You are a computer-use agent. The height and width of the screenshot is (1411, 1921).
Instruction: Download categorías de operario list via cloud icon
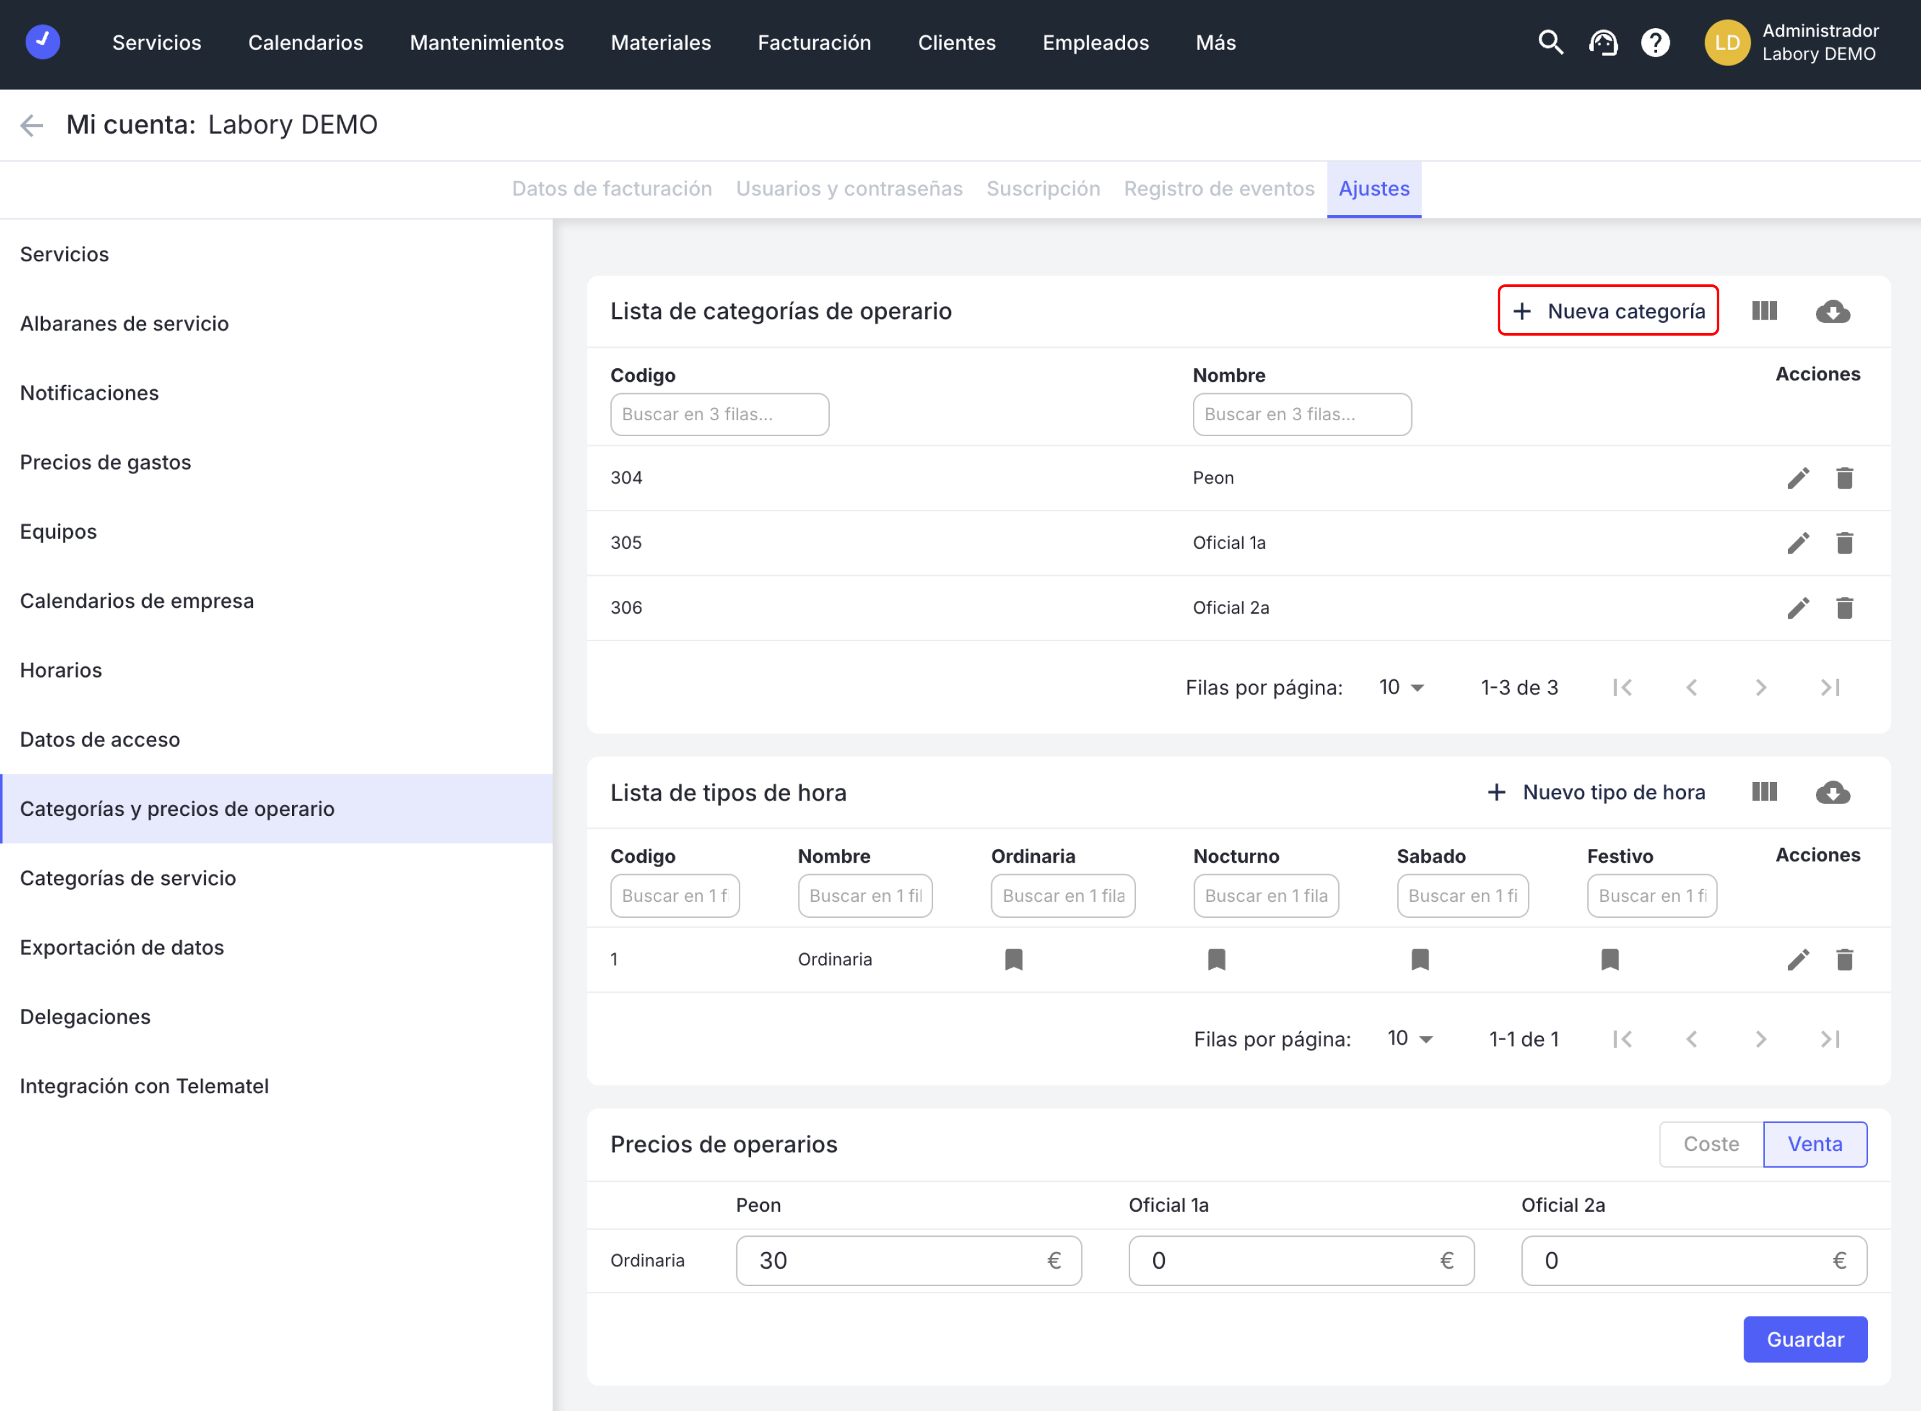pyautogui.click(x=1832, y=312)
